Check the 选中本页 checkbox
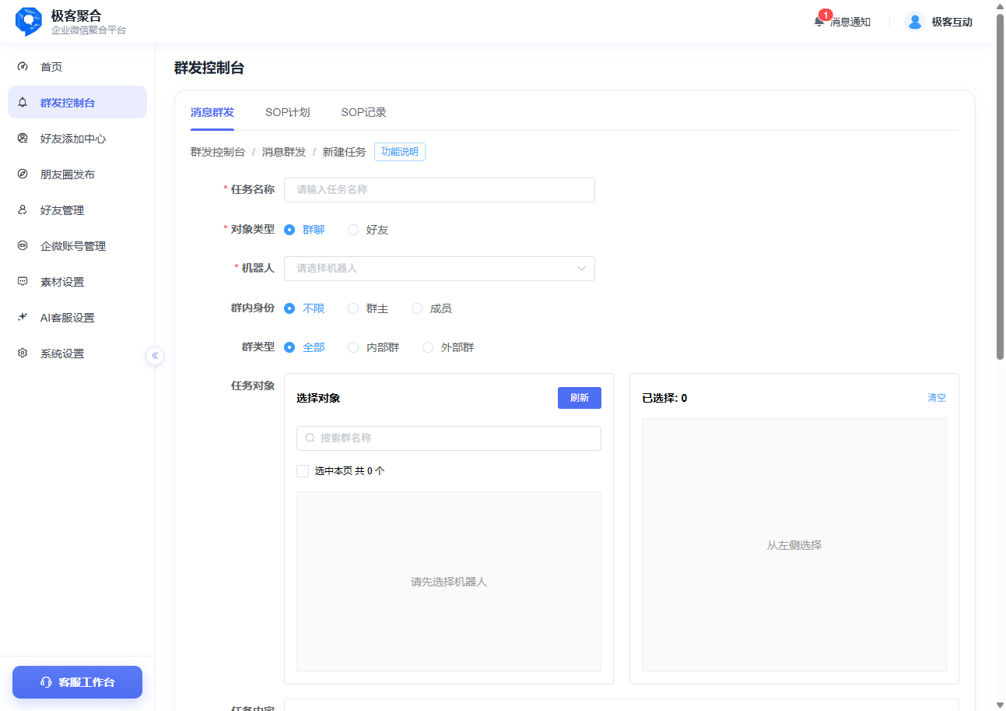Image resolution: width=1006 pixels, height=711 pixels. (303, 471)
